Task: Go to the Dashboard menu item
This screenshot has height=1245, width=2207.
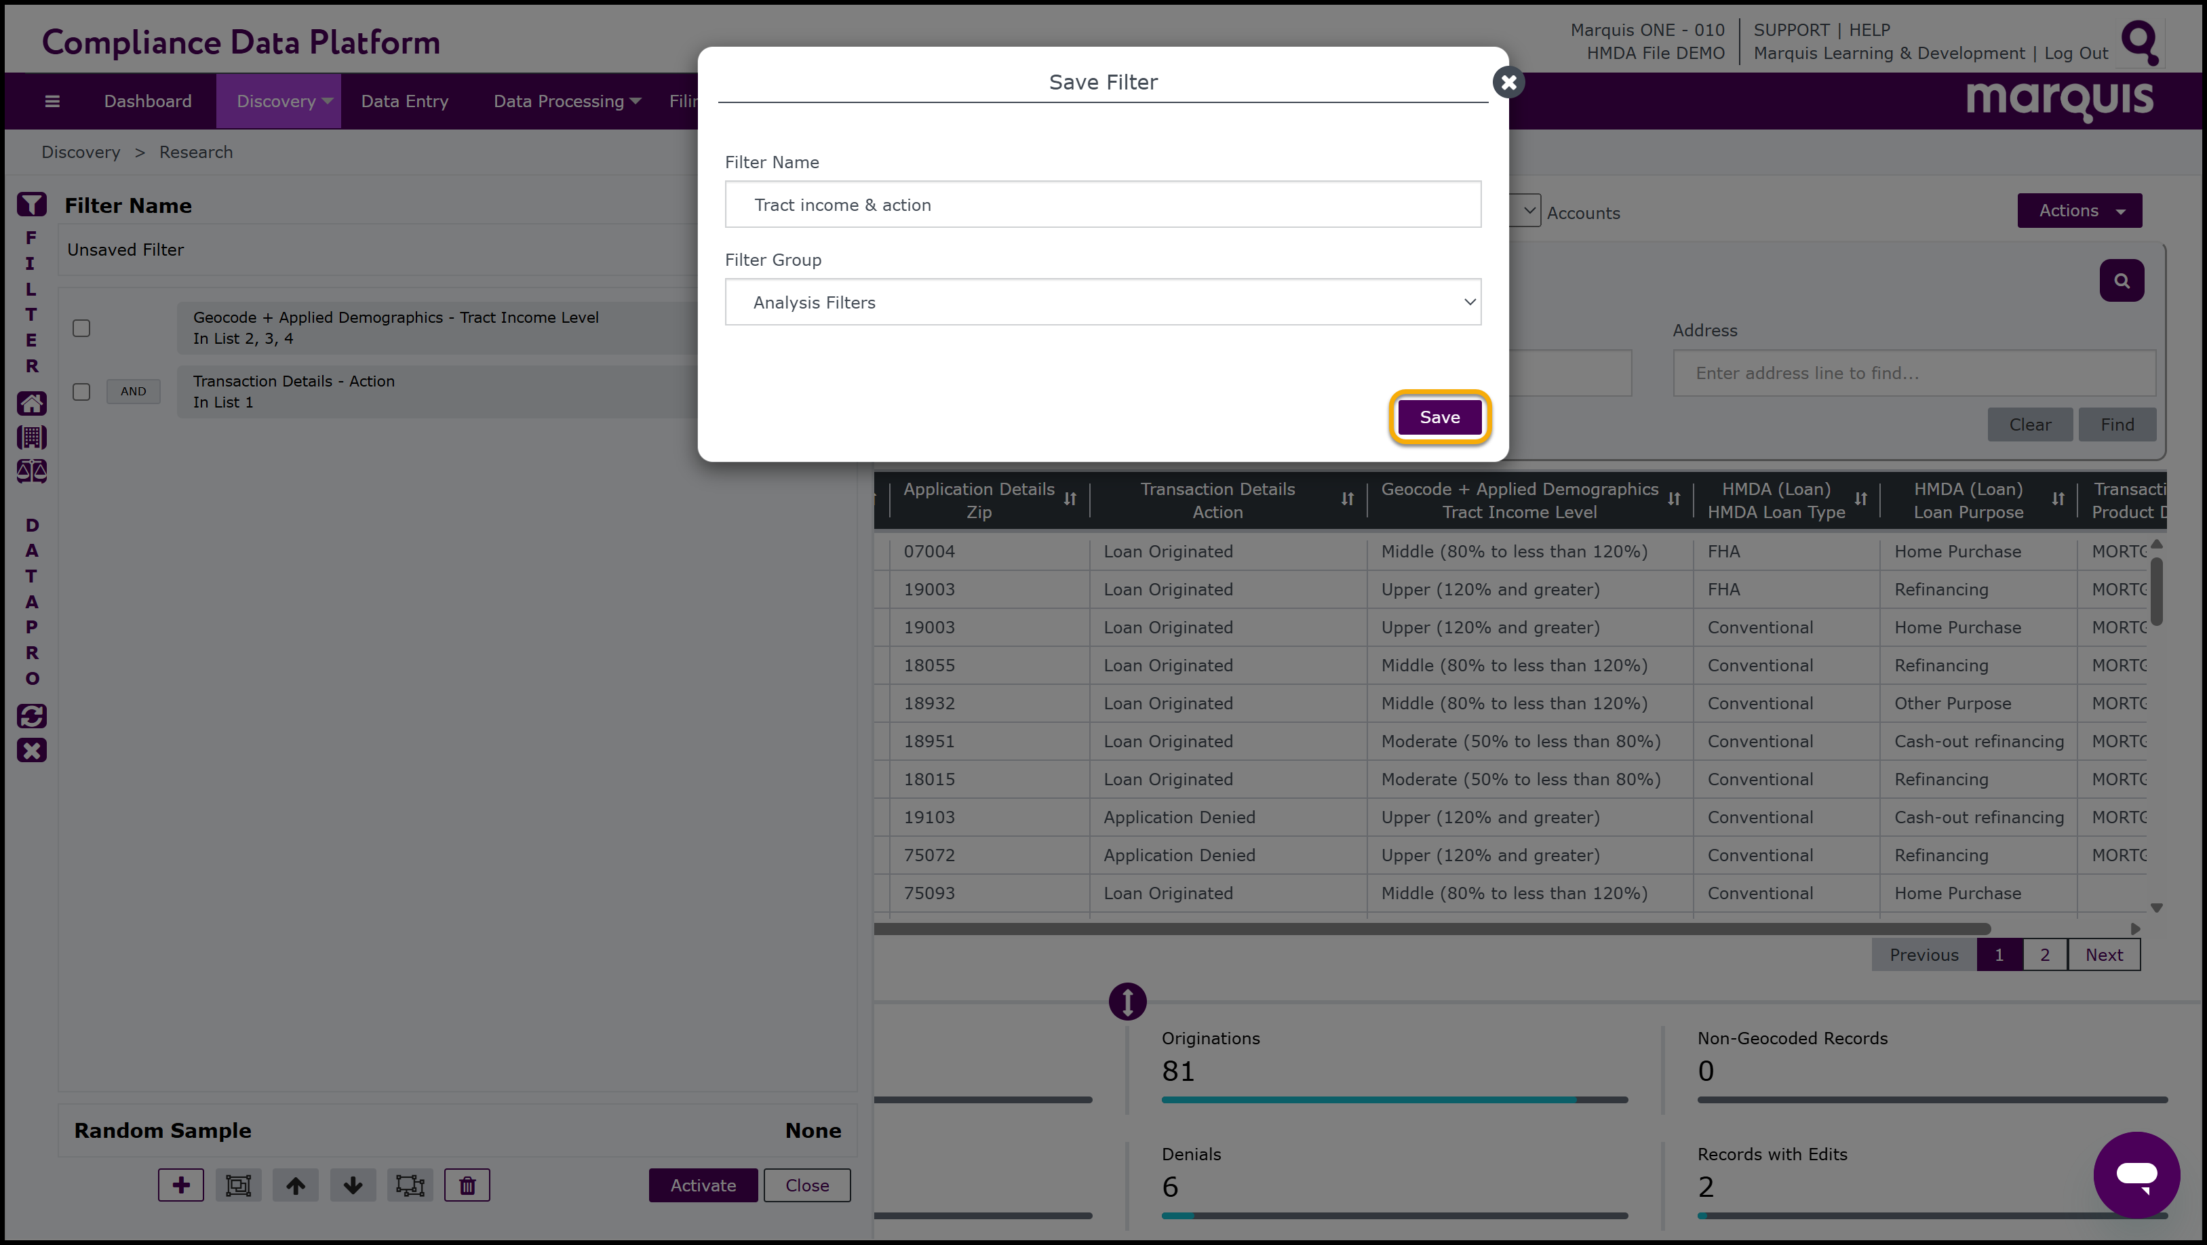Action: pyautogui.click(x=147, y=101)
